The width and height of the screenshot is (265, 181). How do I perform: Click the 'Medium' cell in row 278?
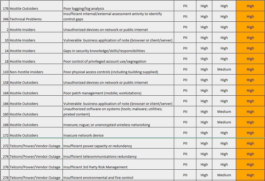[x=224, y=175]
